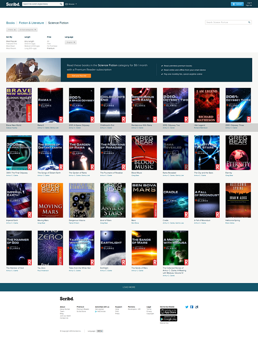Viewport: 258px width, 338px height.
Task: Open the Browse menu in header
Action: click(x=71, y=4)
